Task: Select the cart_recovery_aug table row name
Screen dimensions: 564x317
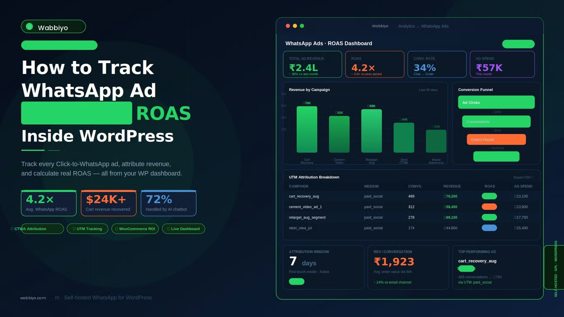Action: [x=304, y=196]
